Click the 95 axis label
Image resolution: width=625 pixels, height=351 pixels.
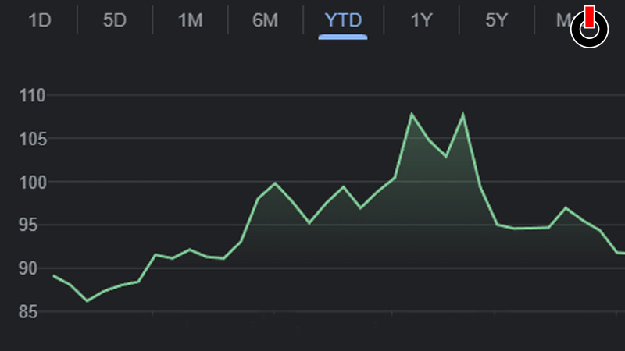tap(28, 225)
